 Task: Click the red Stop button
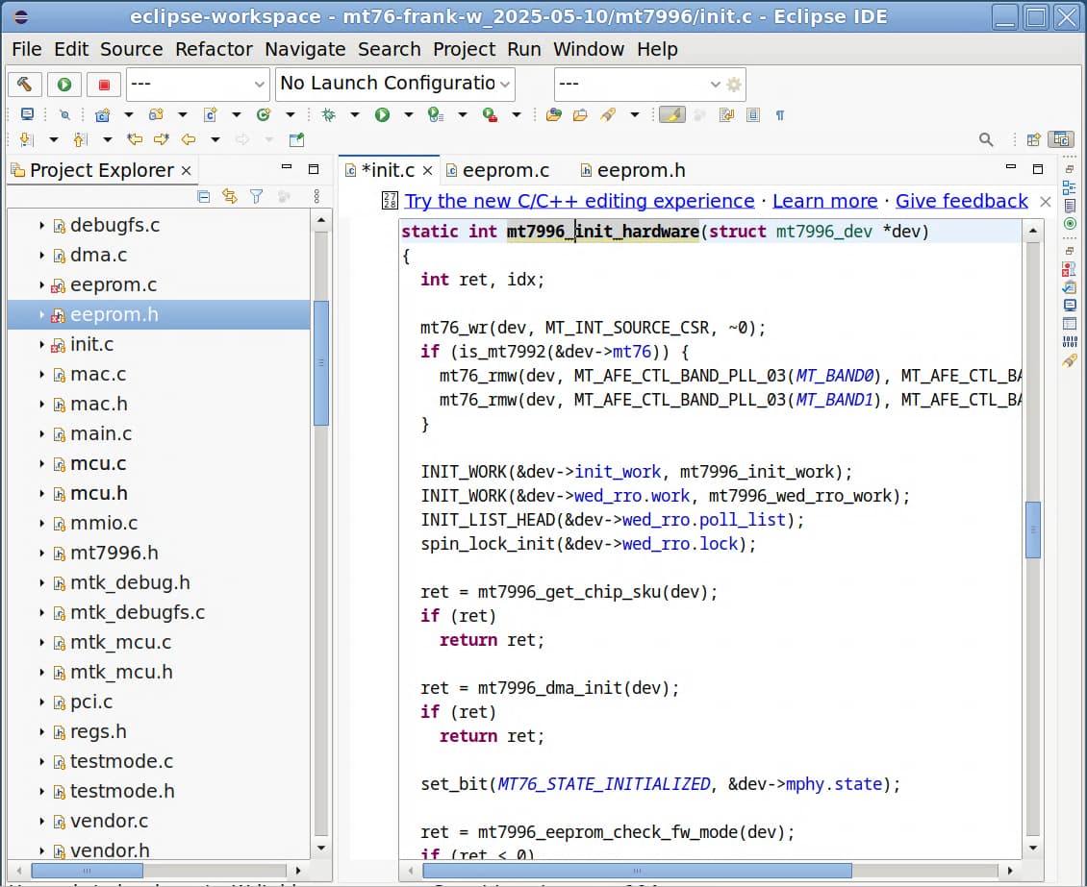tap(104, 85)
